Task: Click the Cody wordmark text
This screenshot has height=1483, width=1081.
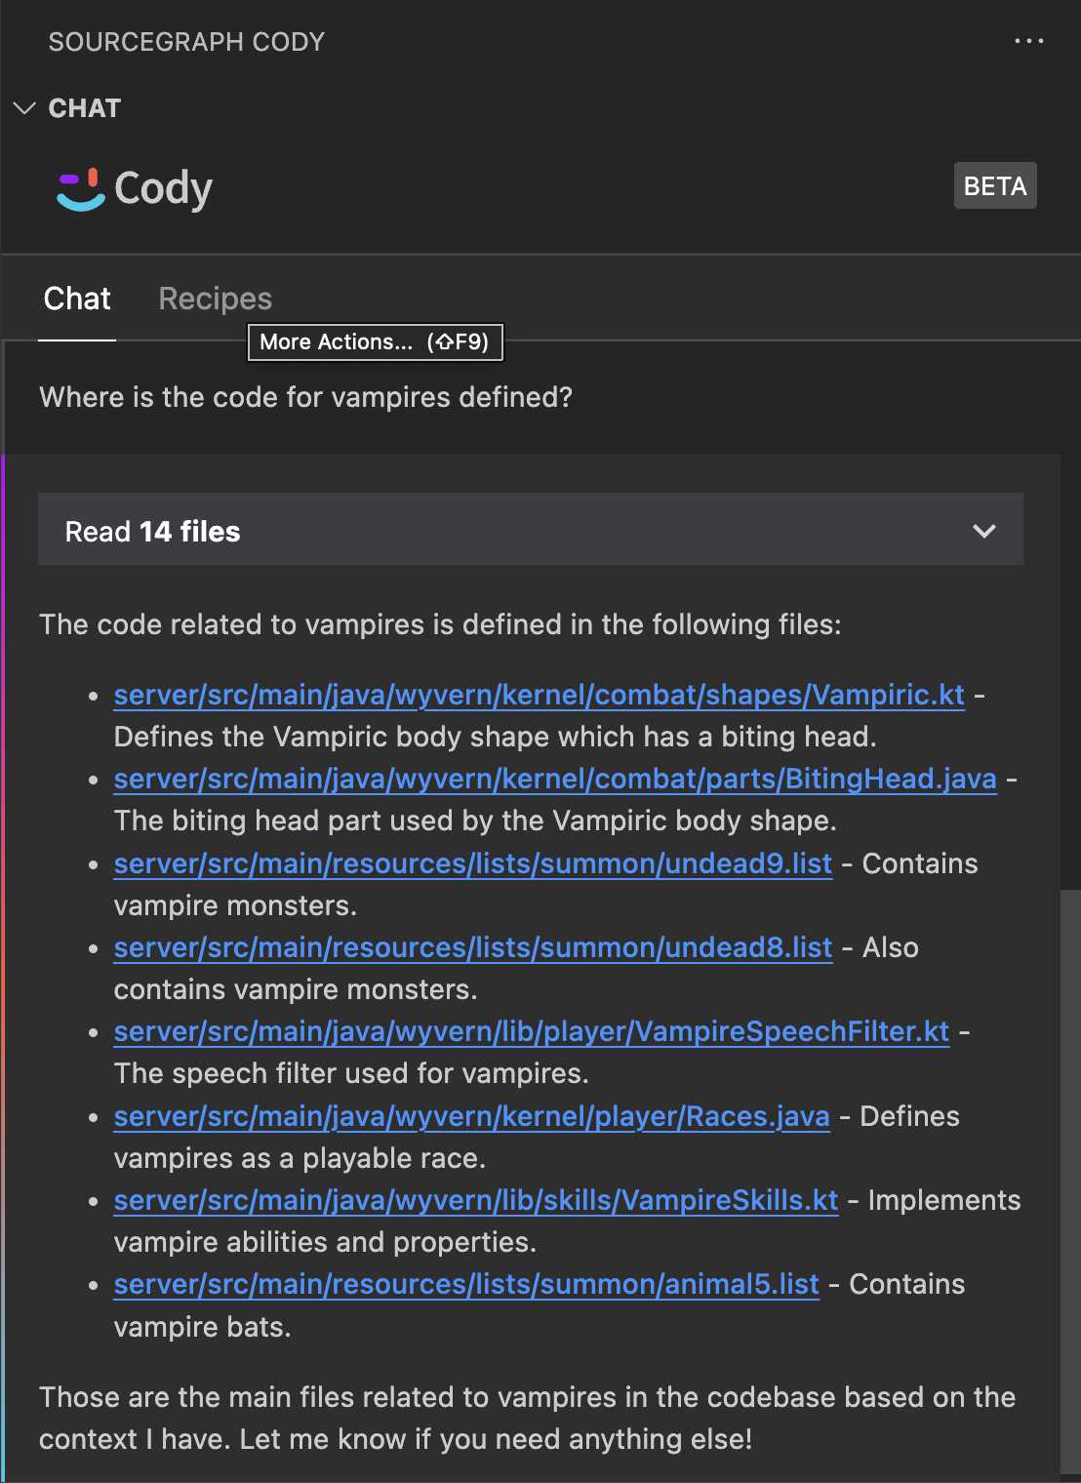Action: (x=163, y=188)
